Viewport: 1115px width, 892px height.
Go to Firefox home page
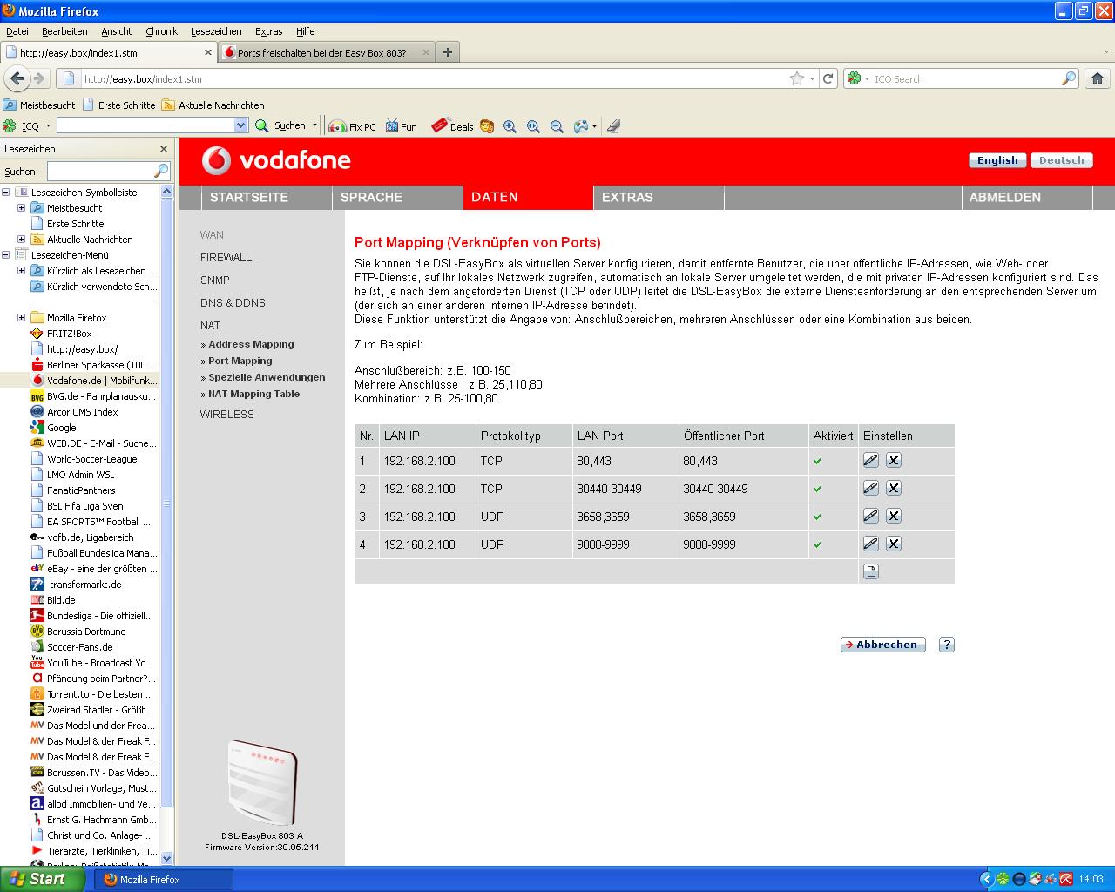1097,78
